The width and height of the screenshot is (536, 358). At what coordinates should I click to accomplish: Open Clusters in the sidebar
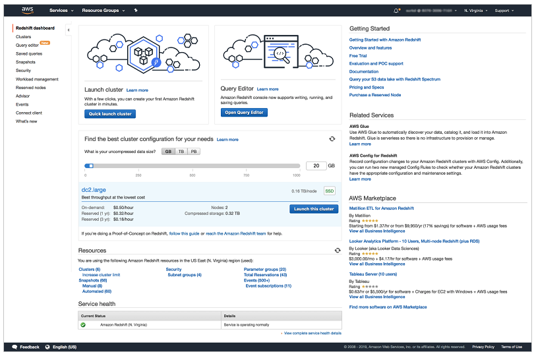pos(23,36)
